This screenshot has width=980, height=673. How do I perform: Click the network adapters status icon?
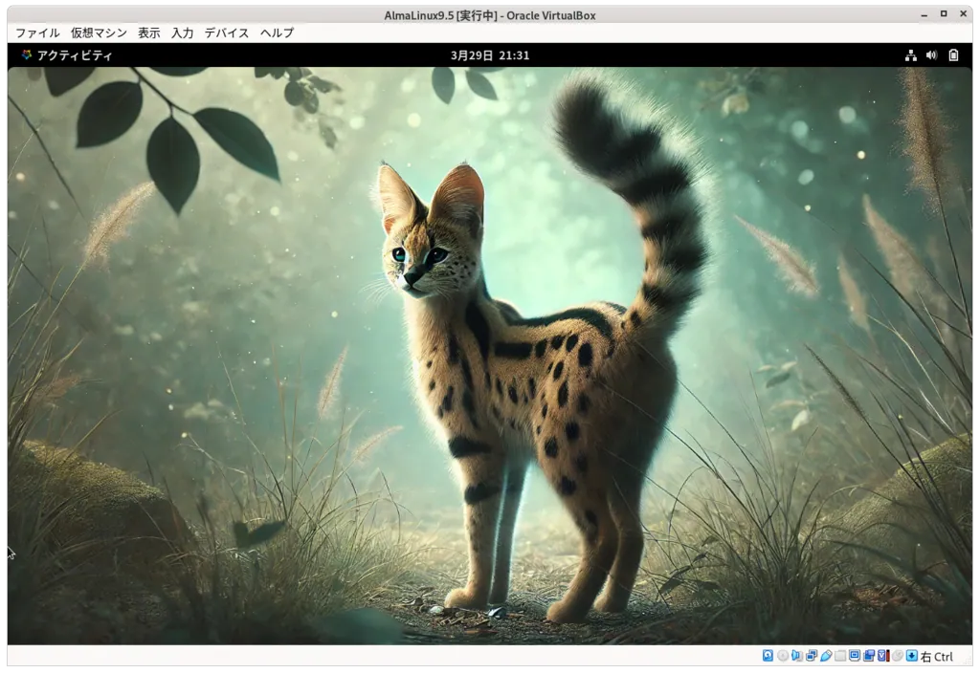(811, 657)
